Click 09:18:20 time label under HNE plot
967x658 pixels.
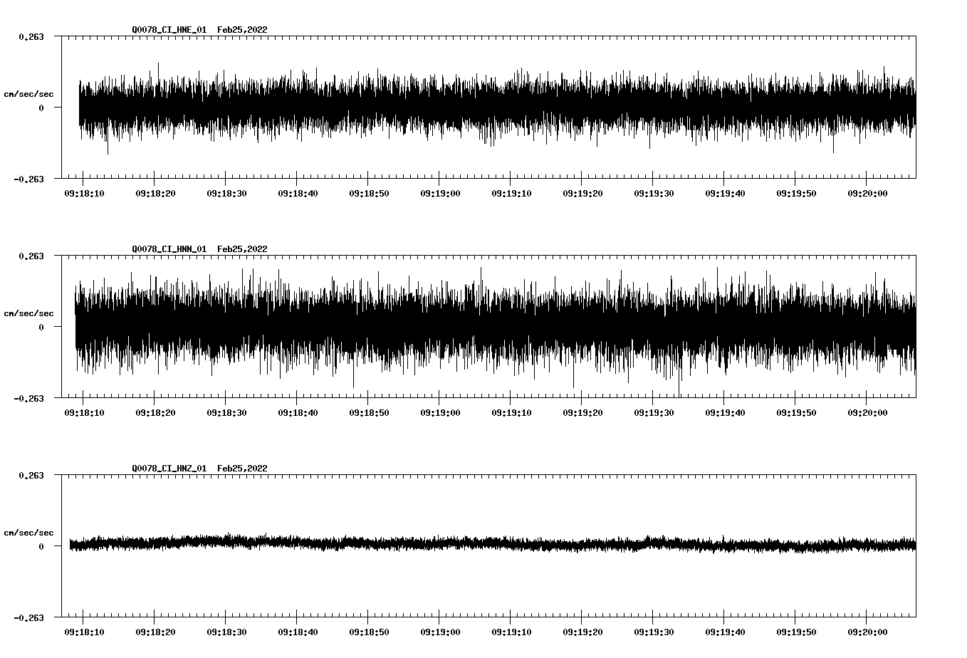(x=155, y=193)
